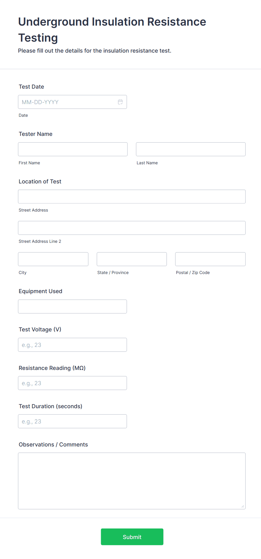The width and height of the screenshot is (261, 559).
Task: Select the Last Name text box
Action: tap(191, 149)
